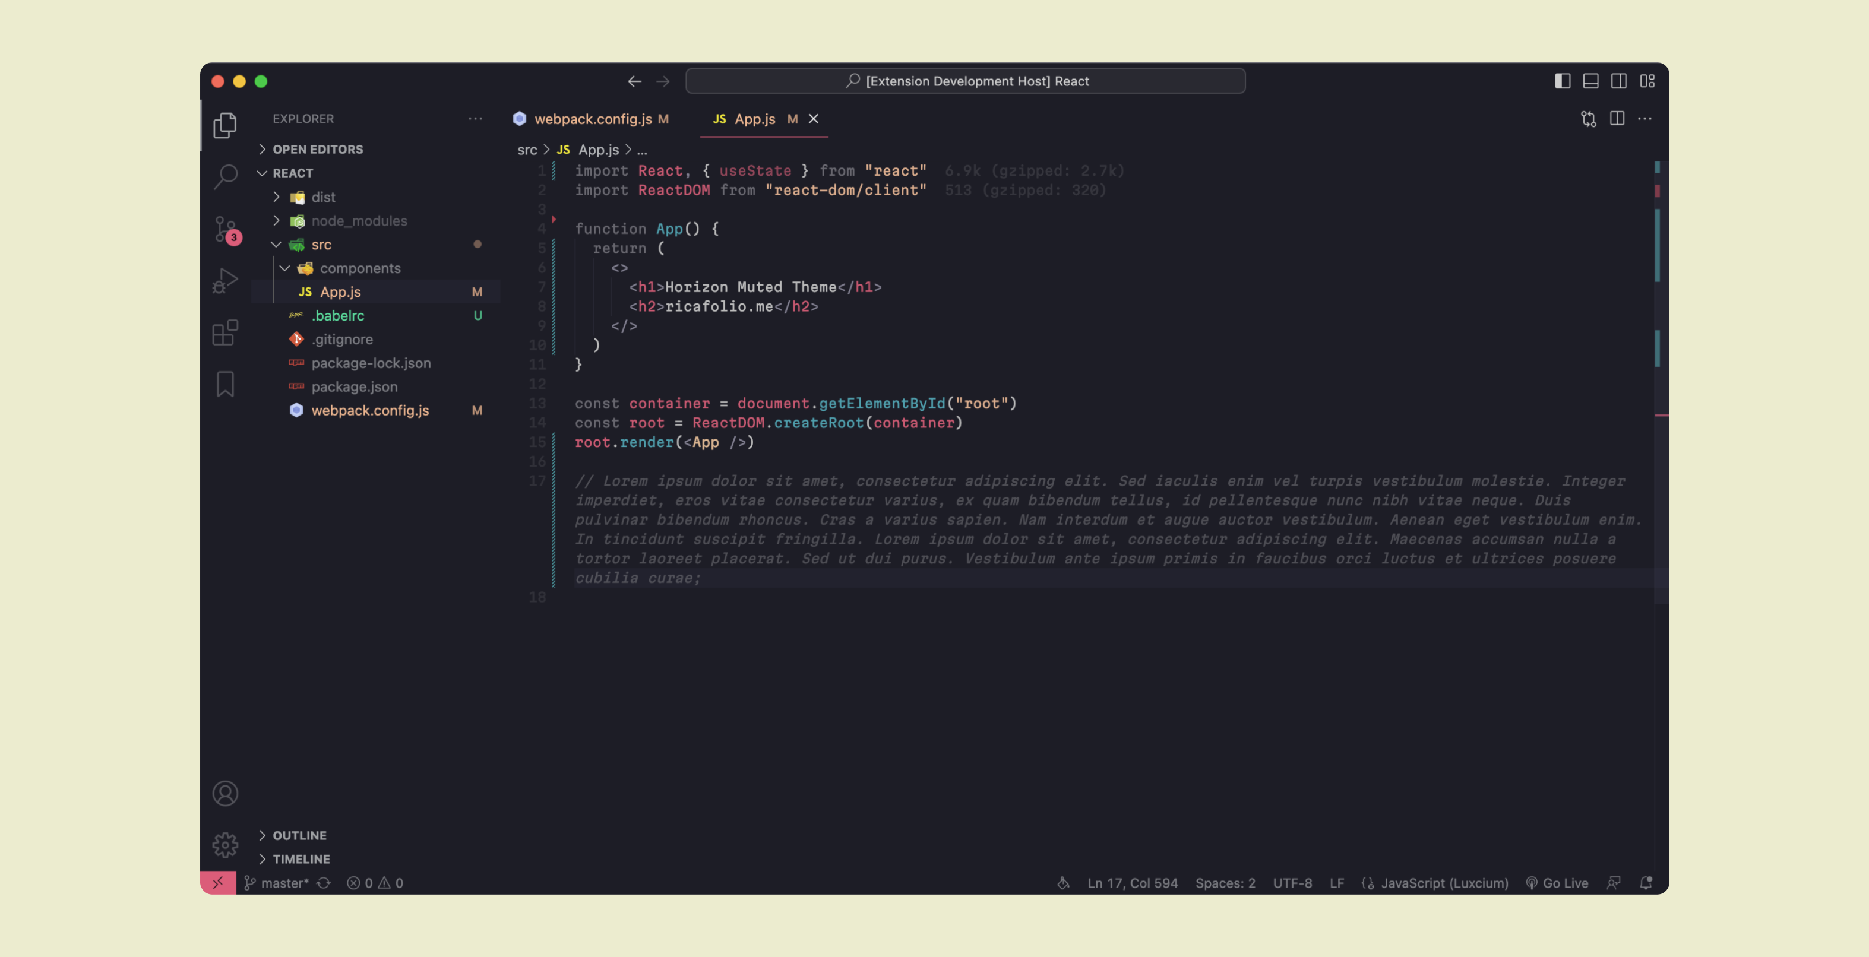This screenshot has height=957, width=1869.
Task: Click the language braces icon before JavaScript
Action: 1368,883
